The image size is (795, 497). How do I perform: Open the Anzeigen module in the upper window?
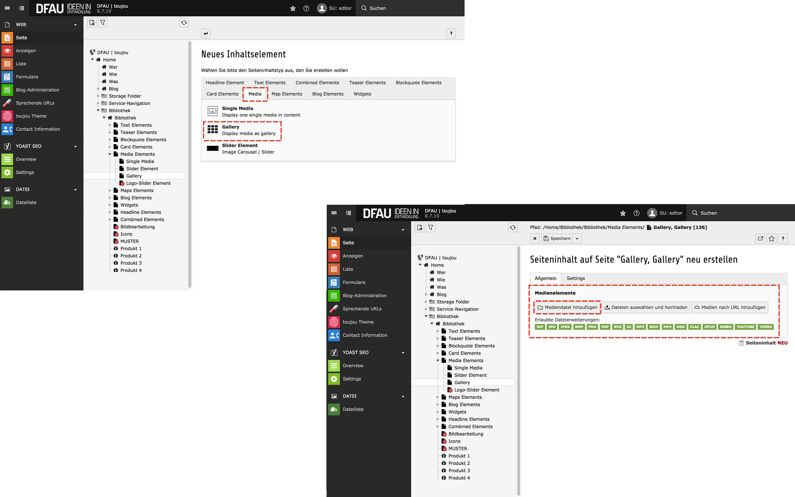pos(42,51)
